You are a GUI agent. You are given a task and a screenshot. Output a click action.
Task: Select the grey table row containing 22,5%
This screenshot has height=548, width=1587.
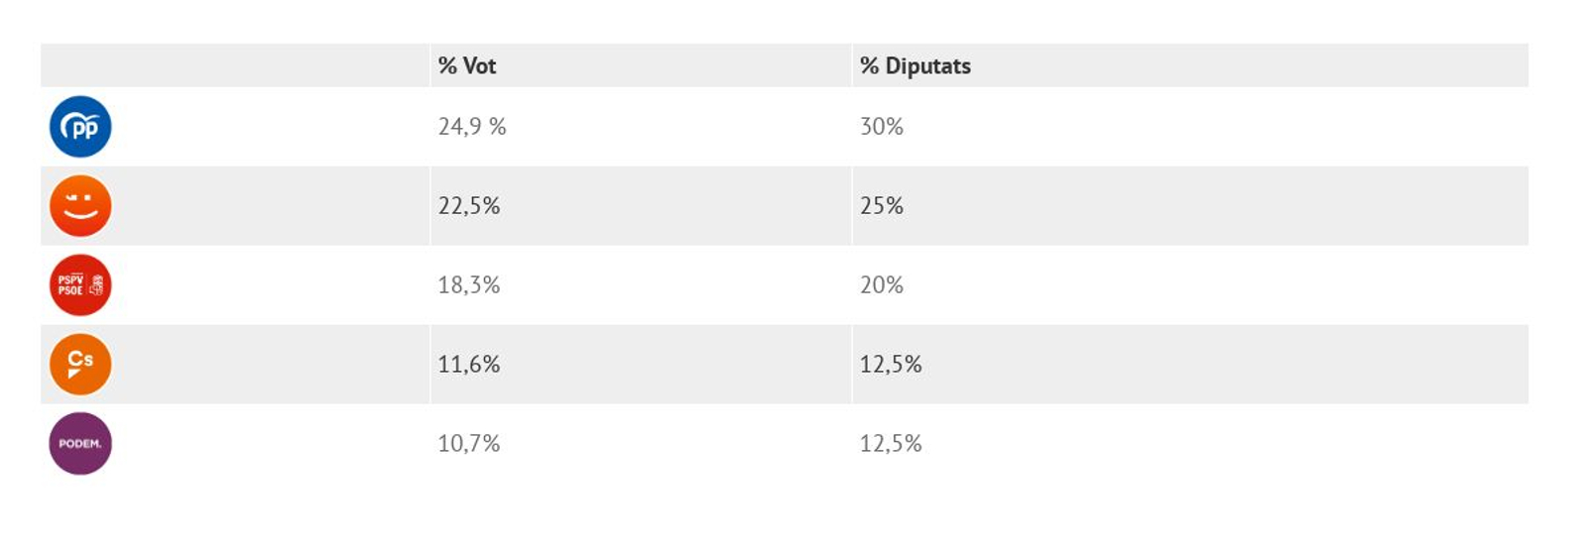[x=1190, y=206]
